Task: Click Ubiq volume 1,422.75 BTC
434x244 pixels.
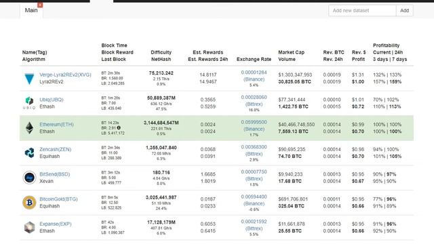Action: click(x=293, y=106)
